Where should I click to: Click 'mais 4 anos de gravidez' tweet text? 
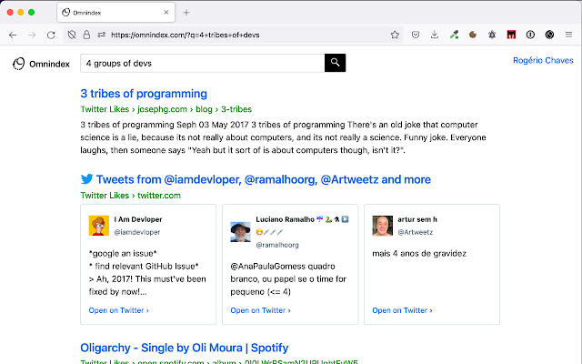coord(419,253)
